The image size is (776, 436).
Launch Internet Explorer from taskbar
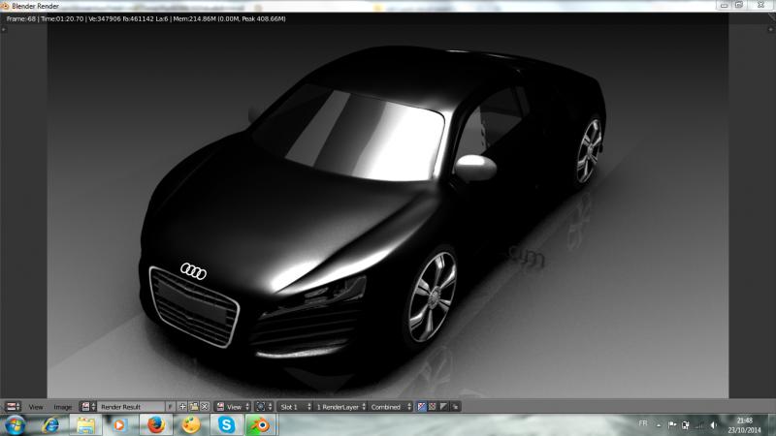50,425
